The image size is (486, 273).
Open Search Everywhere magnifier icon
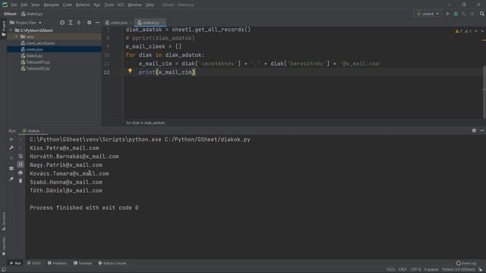(482, 14)
